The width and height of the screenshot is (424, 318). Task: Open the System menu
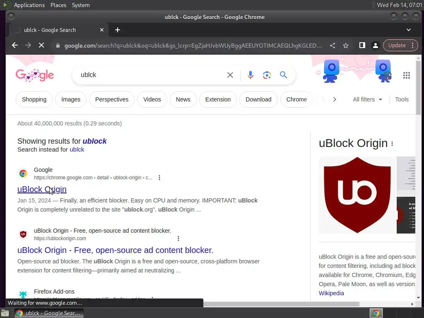[x=81, y=5]
